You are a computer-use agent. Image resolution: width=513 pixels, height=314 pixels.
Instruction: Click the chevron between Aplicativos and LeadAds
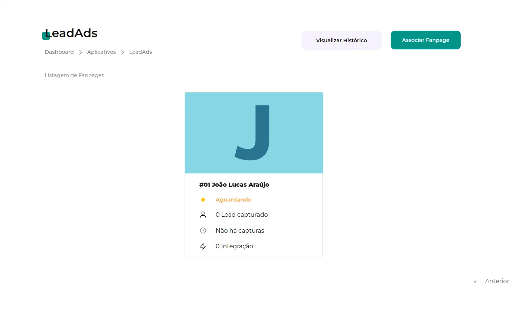click(122, 52)
